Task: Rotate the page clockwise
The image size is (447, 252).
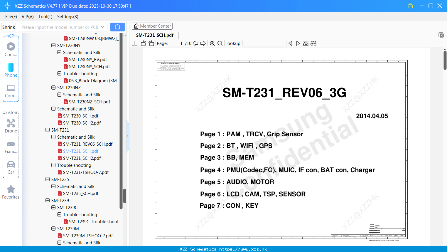Action: [151, 43]
